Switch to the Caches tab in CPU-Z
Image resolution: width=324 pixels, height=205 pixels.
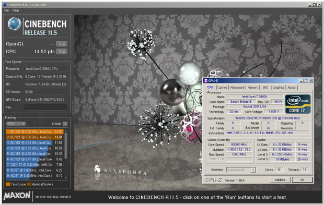pos(222,88)
